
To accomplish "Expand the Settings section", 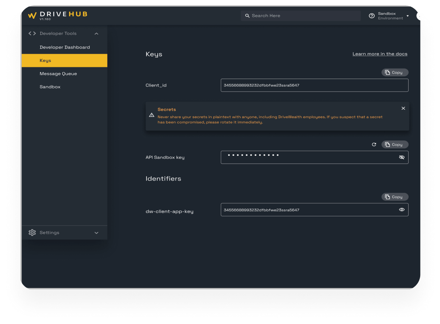I will (x=96, y=233).
